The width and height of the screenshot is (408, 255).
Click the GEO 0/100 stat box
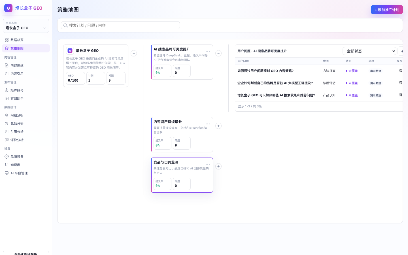[76, 78]
